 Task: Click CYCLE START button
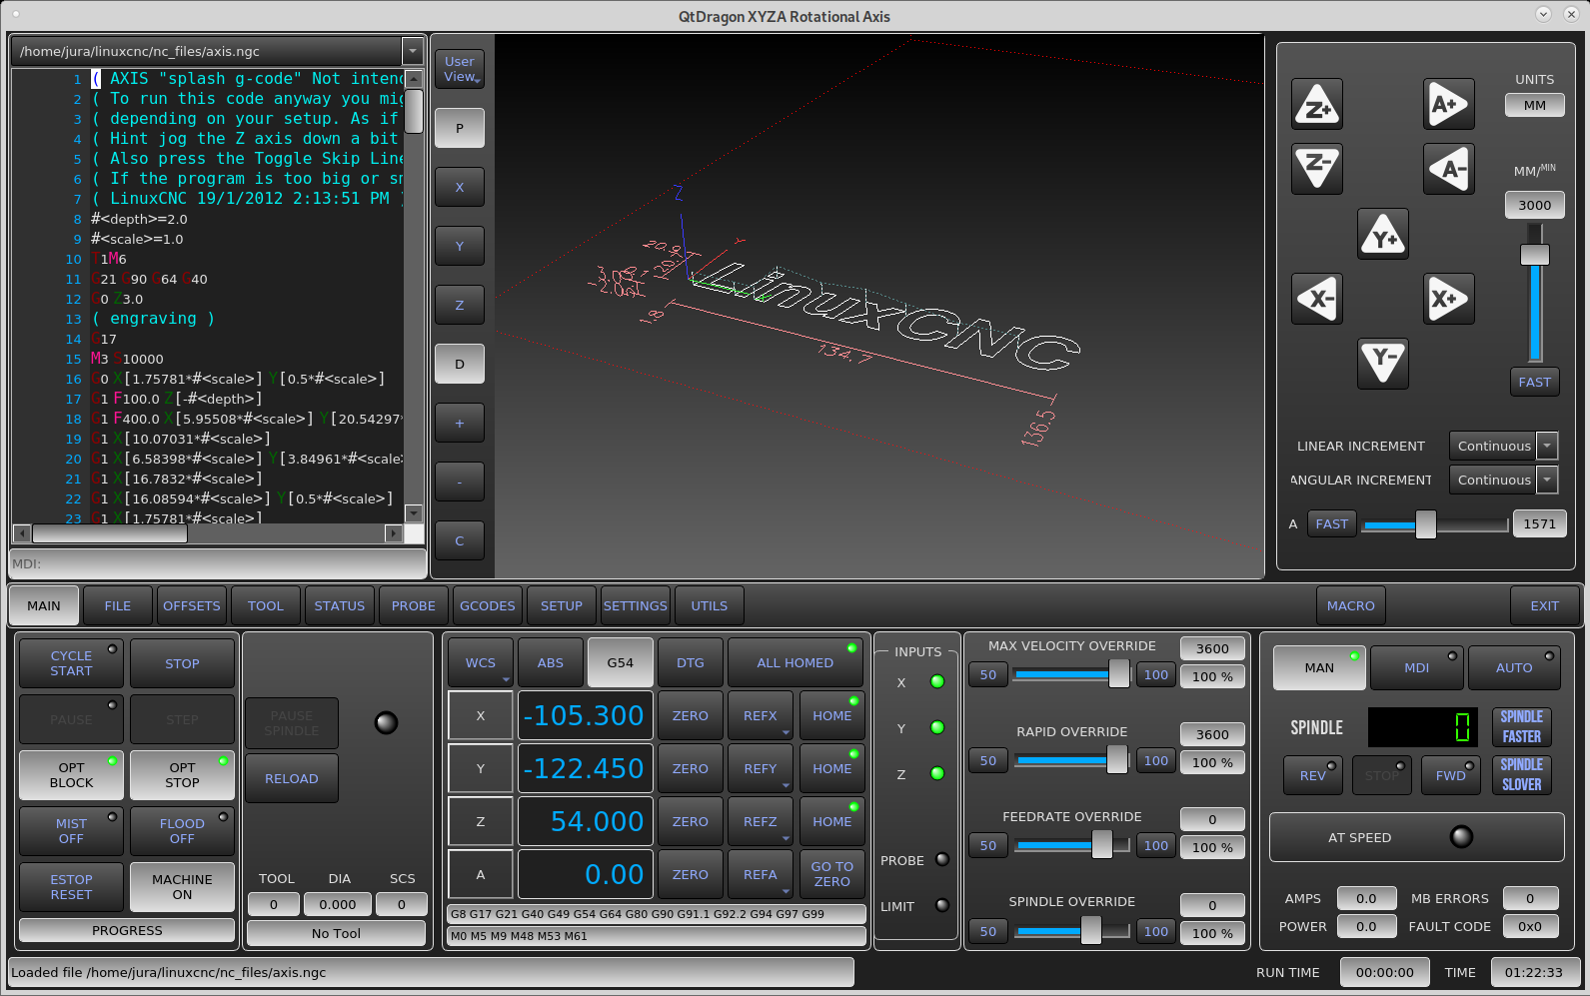tap(71, 663)
